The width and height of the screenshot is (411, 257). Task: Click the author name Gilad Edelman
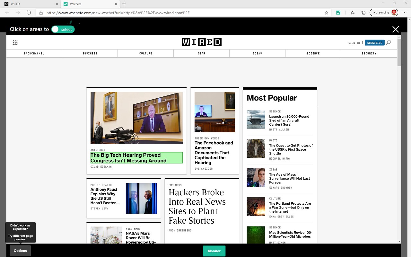pyautogui.click(x=101, y=167)
